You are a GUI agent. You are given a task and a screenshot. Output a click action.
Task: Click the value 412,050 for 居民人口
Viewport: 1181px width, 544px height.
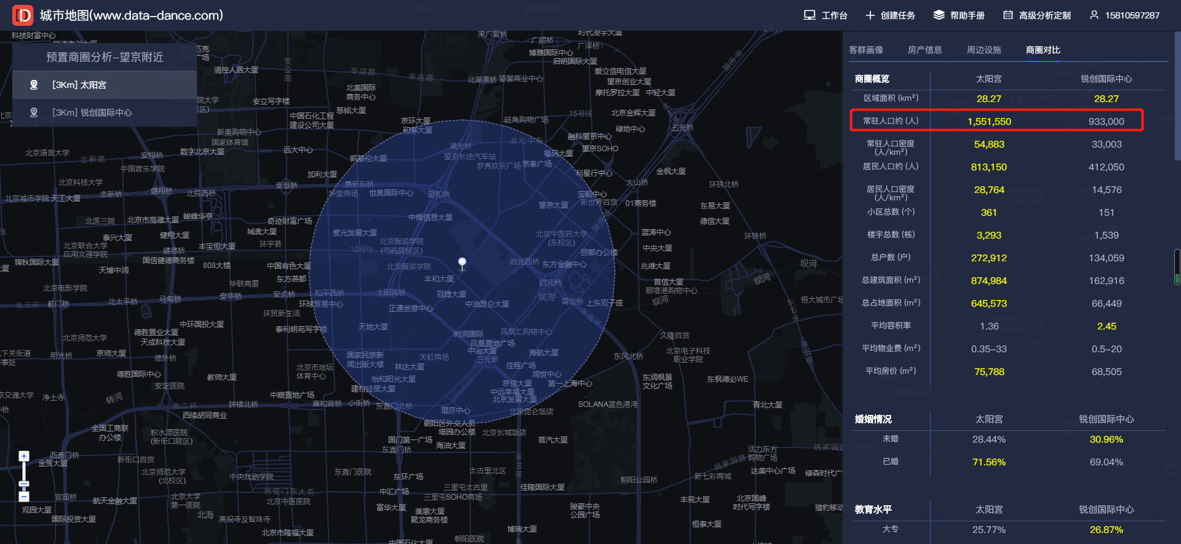pos(1107,167)
